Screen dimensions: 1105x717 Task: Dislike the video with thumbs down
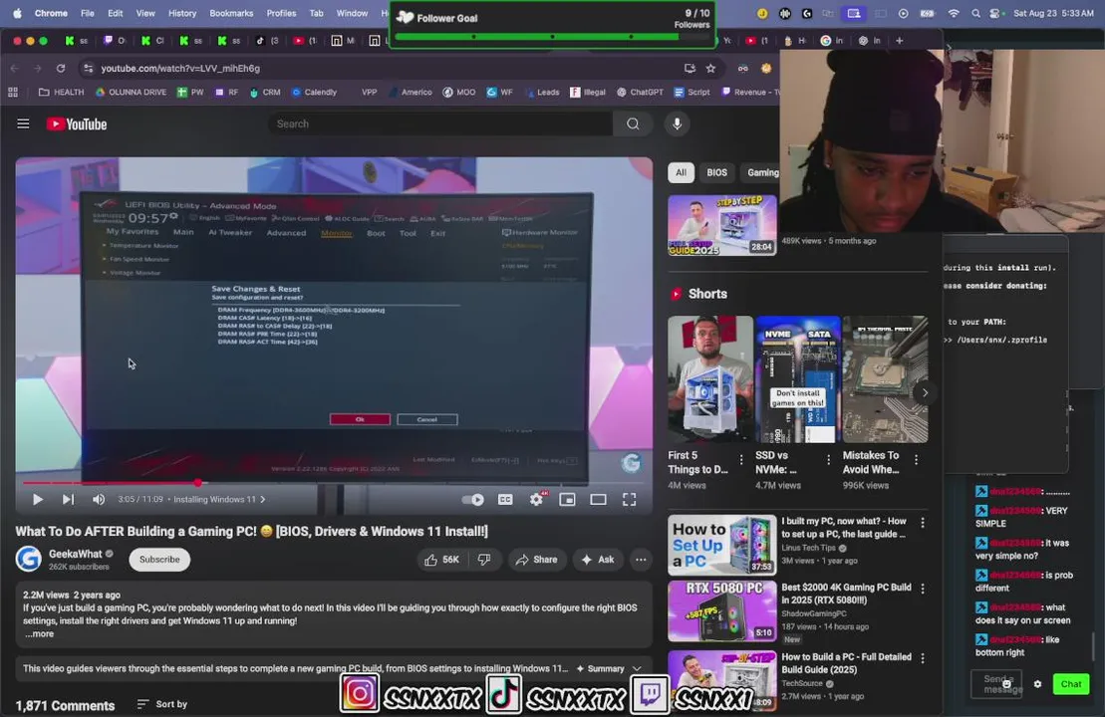pos(484,560)
